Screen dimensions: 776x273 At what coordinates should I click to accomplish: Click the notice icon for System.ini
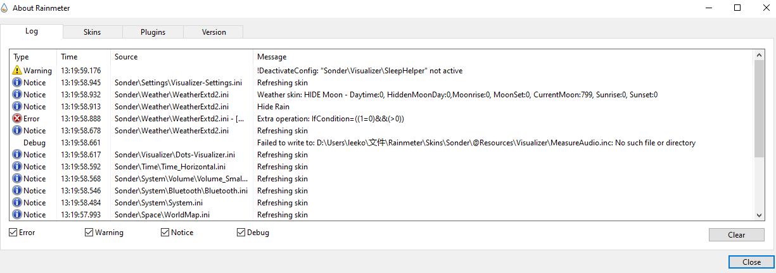pos(17,202)
